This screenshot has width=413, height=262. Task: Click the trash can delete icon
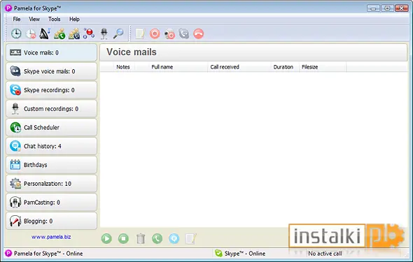tap(141, 239)
